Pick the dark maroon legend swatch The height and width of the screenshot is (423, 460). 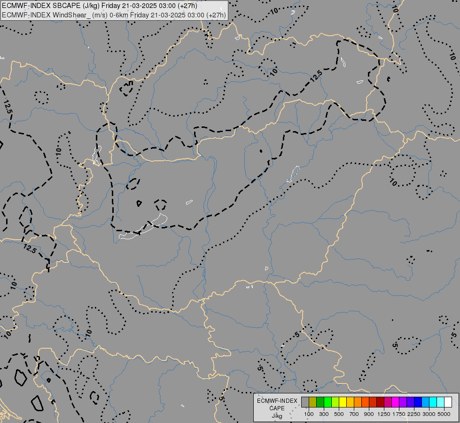point(381,402)
